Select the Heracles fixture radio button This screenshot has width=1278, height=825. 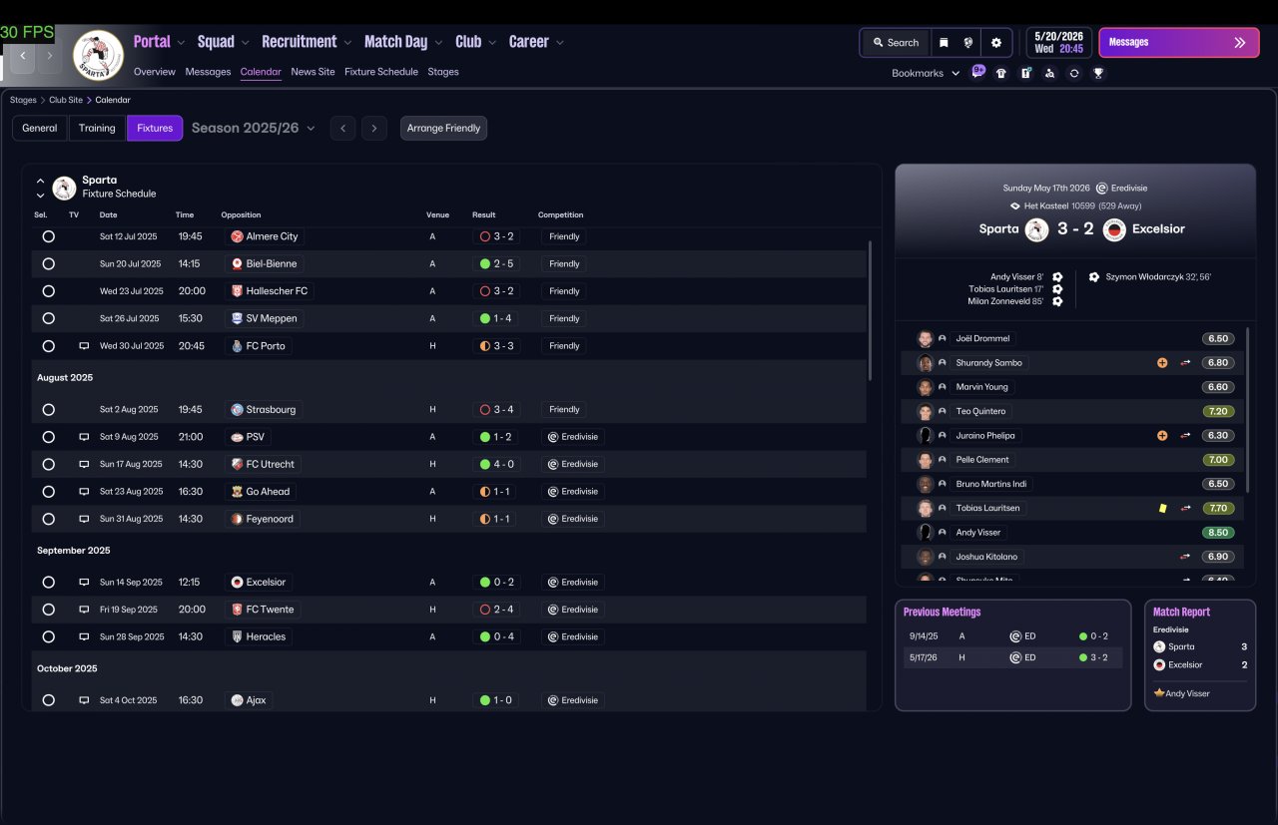[48, 636]
